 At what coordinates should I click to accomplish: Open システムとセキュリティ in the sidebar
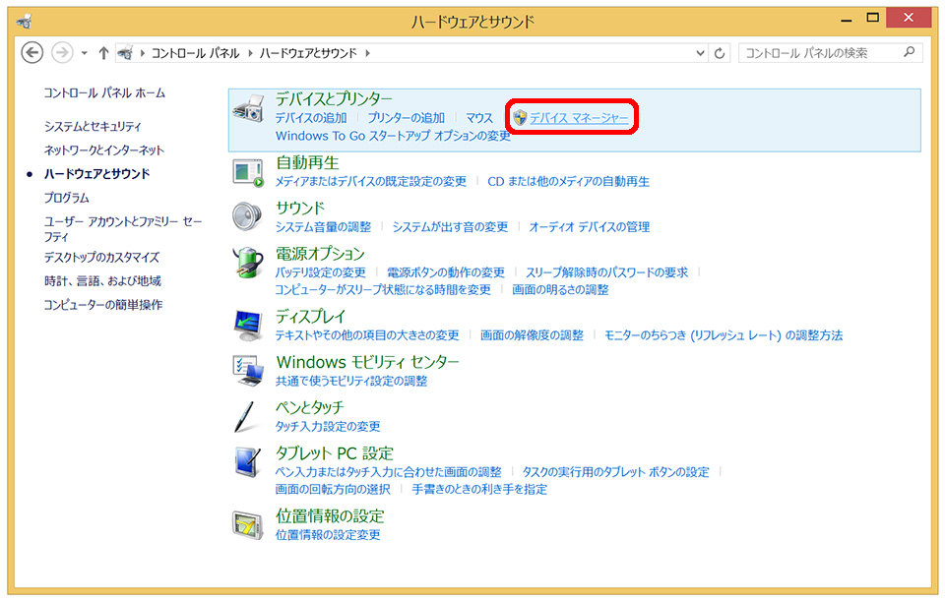click(x=93, y=127)
